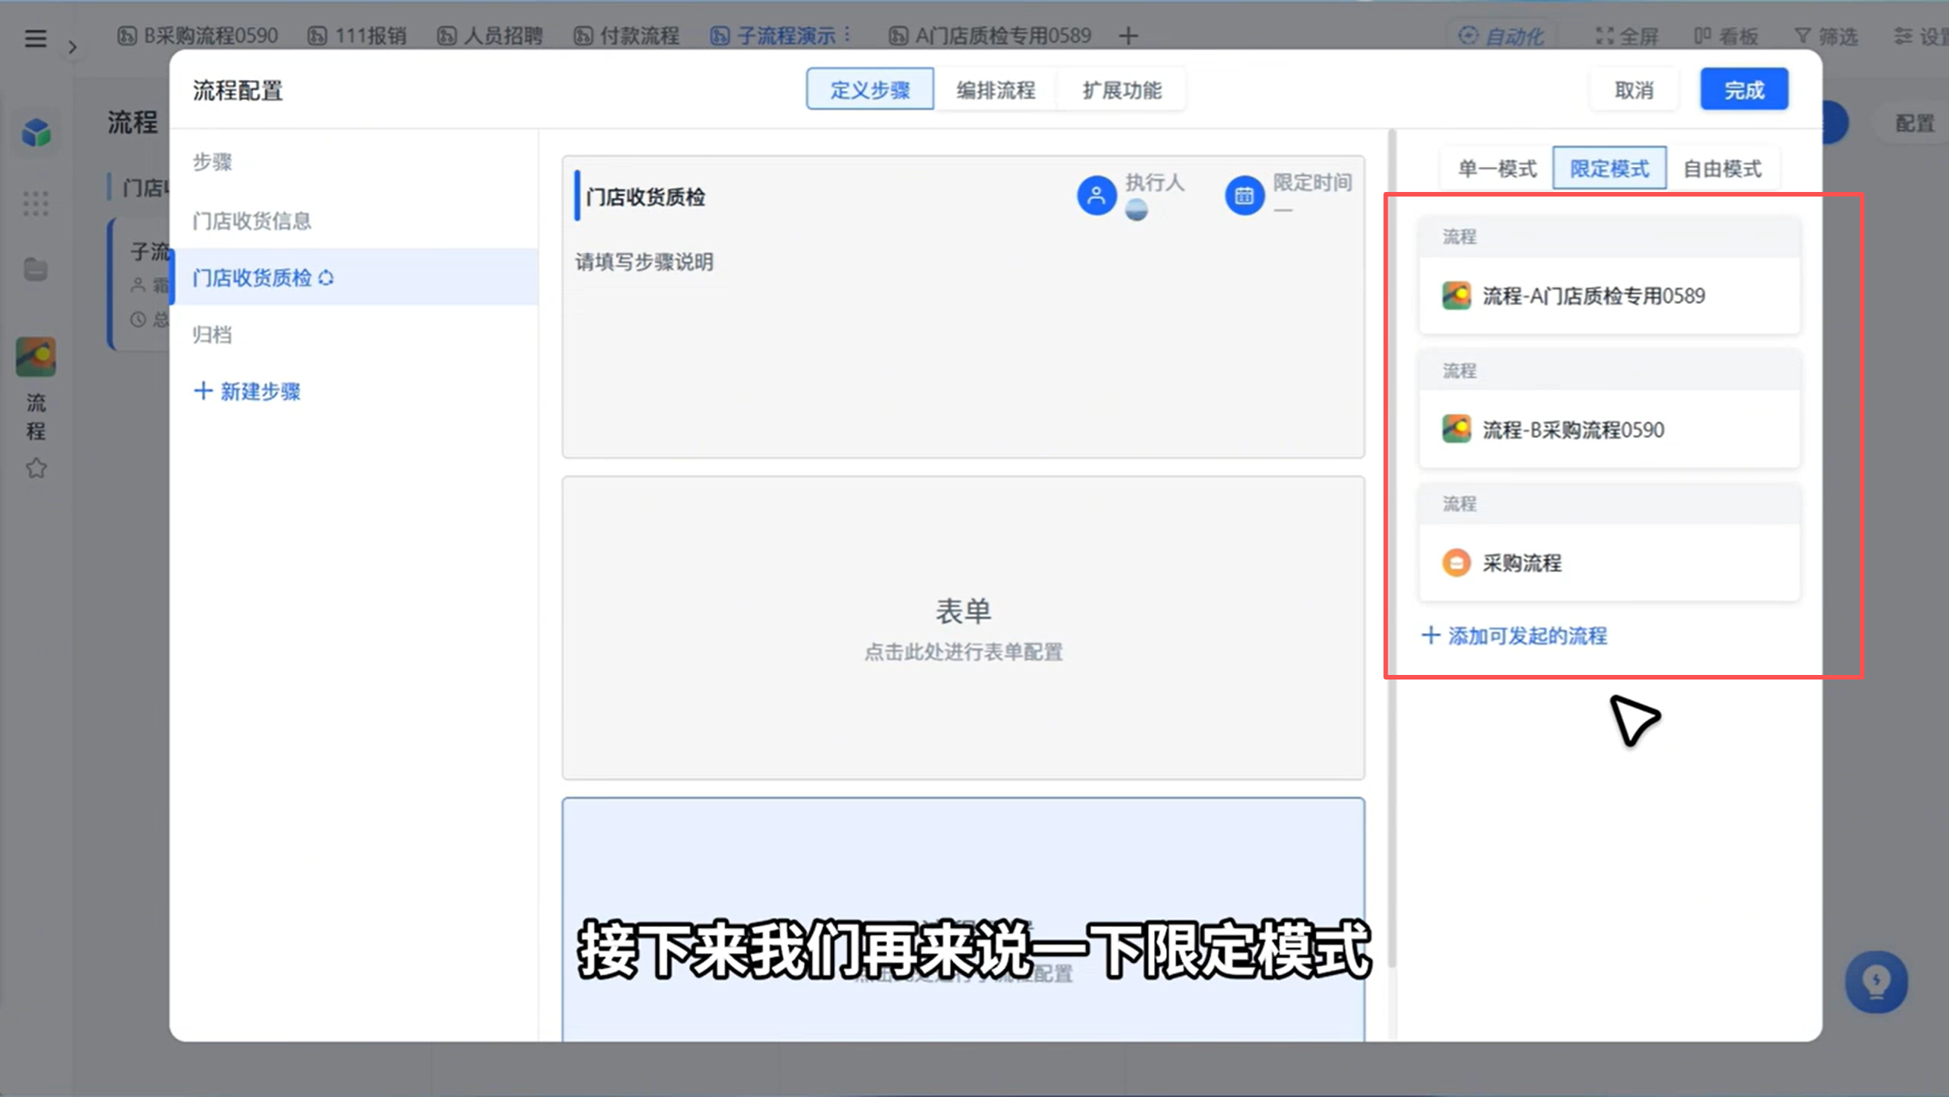Open the grid apps icon in sidebar
This screenshot has width=1949, height=1097.
(36, 203)
